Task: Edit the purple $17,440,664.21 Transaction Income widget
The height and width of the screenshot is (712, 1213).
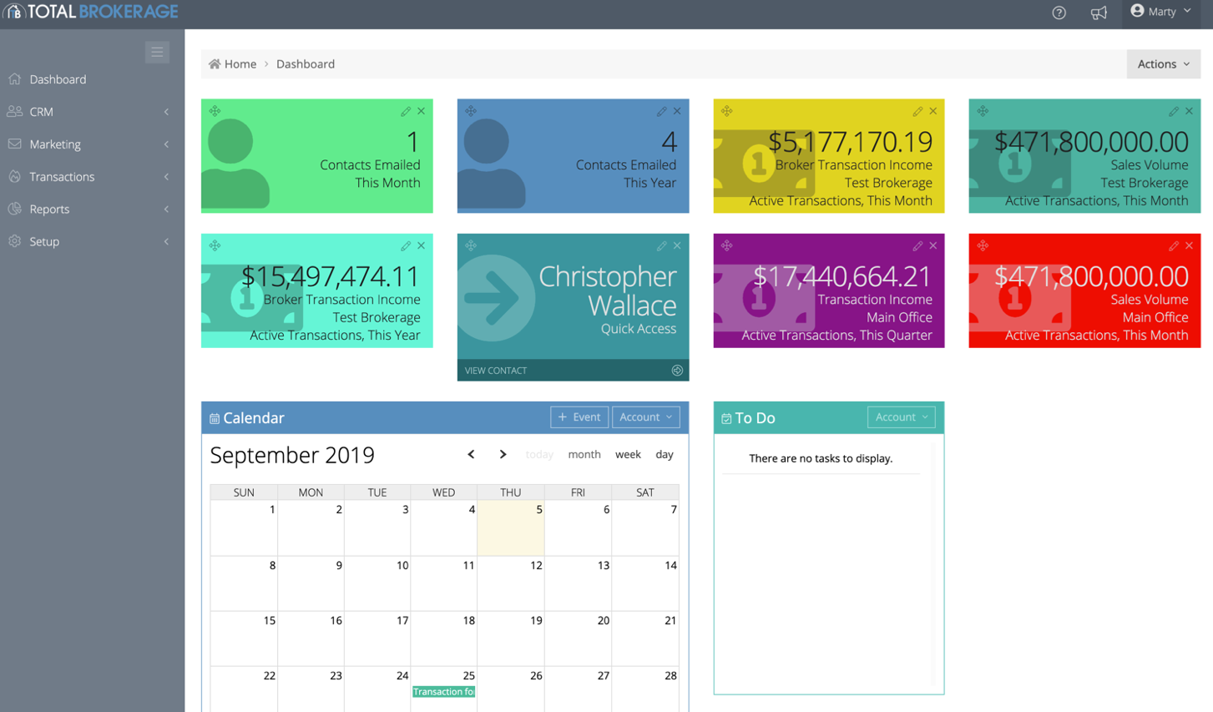Action: tap(917, 245)
